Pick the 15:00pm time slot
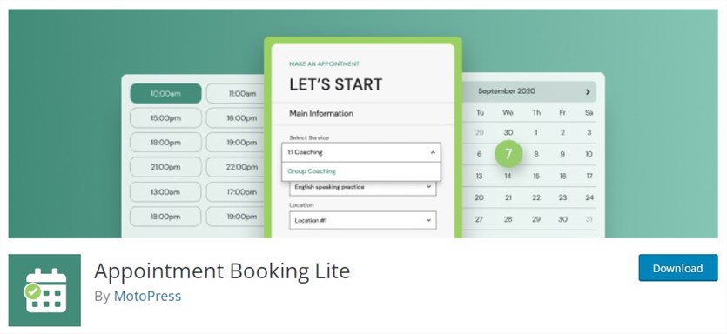 tap(165, 118)
